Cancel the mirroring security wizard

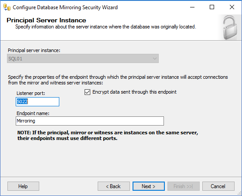point(218,186)
